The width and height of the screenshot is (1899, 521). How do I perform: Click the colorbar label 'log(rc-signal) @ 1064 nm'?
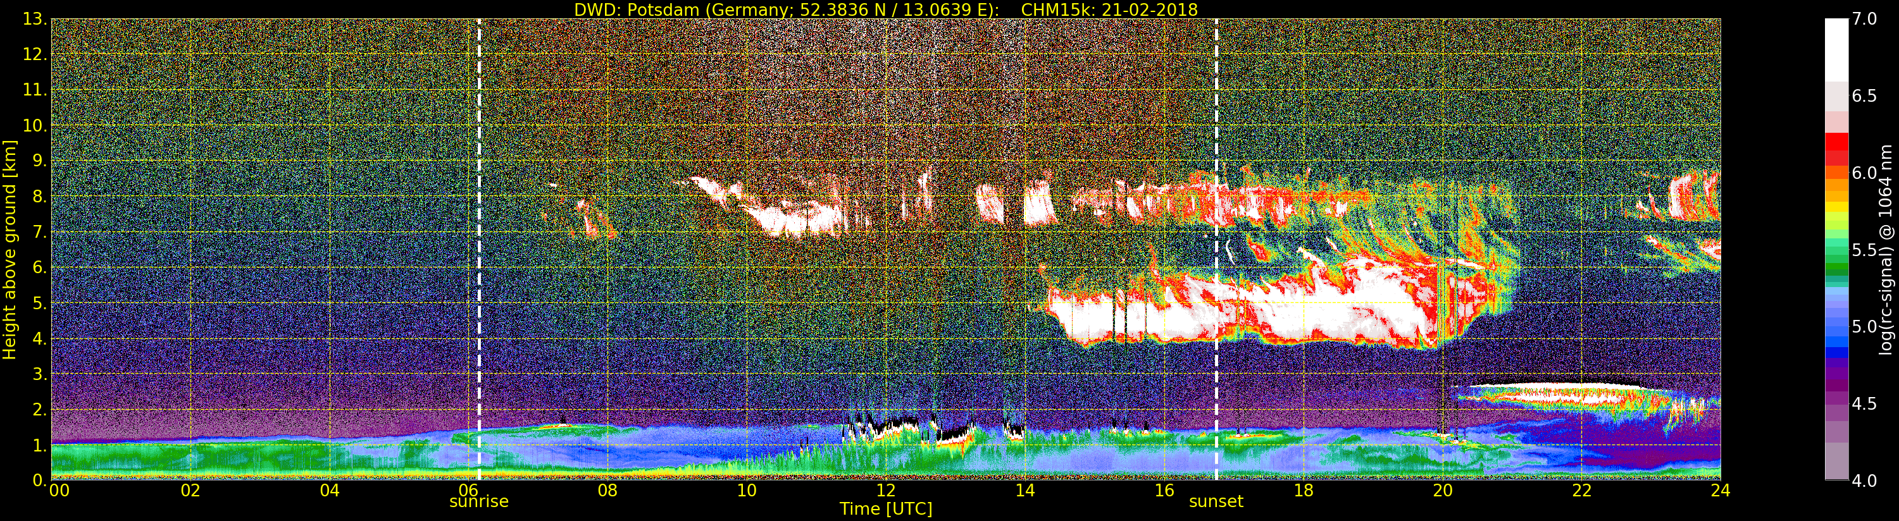[x=1886, y=249]
